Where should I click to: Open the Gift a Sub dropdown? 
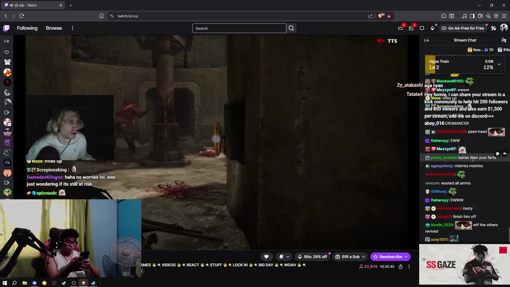pyautogui.click(x=350, y=257)
